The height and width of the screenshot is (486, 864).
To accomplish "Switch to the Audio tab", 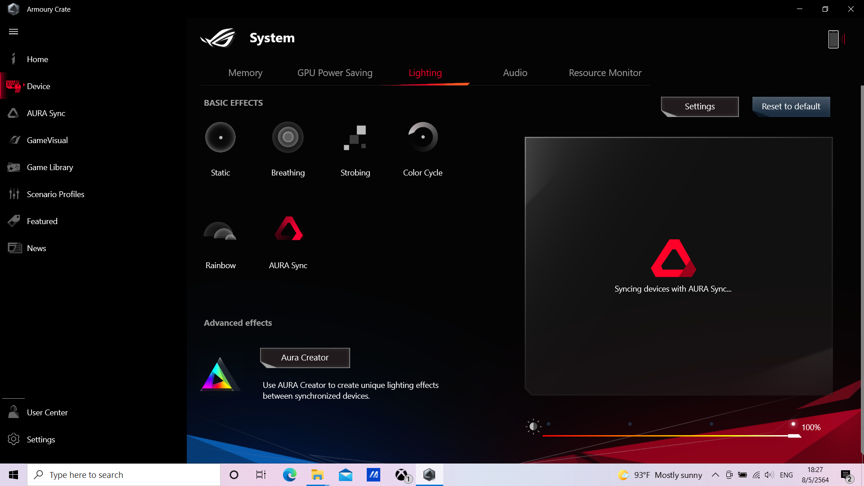I will 515,73.
